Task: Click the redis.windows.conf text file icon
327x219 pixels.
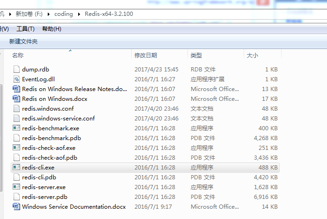Action: pos(16,108)
